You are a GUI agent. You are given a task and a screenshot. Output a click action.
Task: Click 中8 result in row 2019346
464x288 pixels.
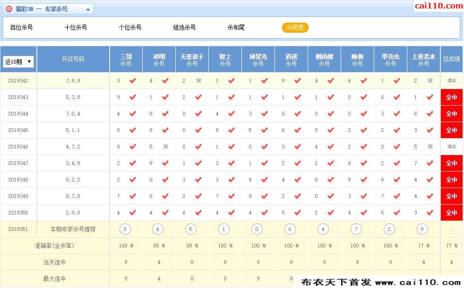point(452,147)
